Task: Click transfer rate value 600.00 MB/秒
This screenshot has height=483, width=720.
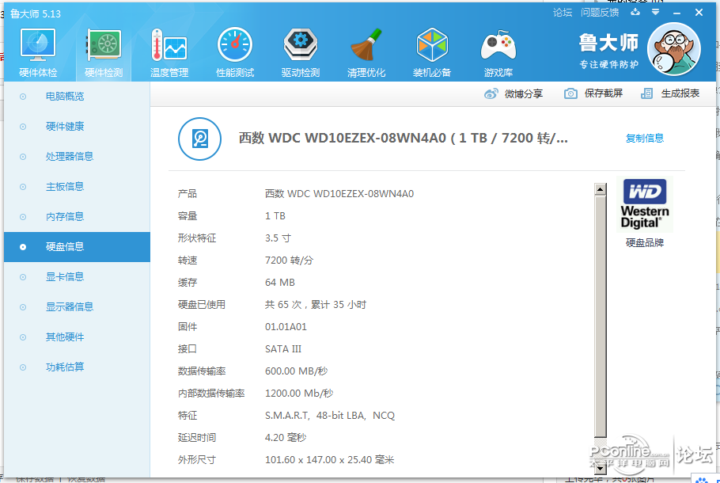Action: (296, 371)
